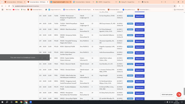Click the Terjadwal badge in row 153
Viewport: 185px width, 104px height.
pyautogui.click(x=130, y=75)
